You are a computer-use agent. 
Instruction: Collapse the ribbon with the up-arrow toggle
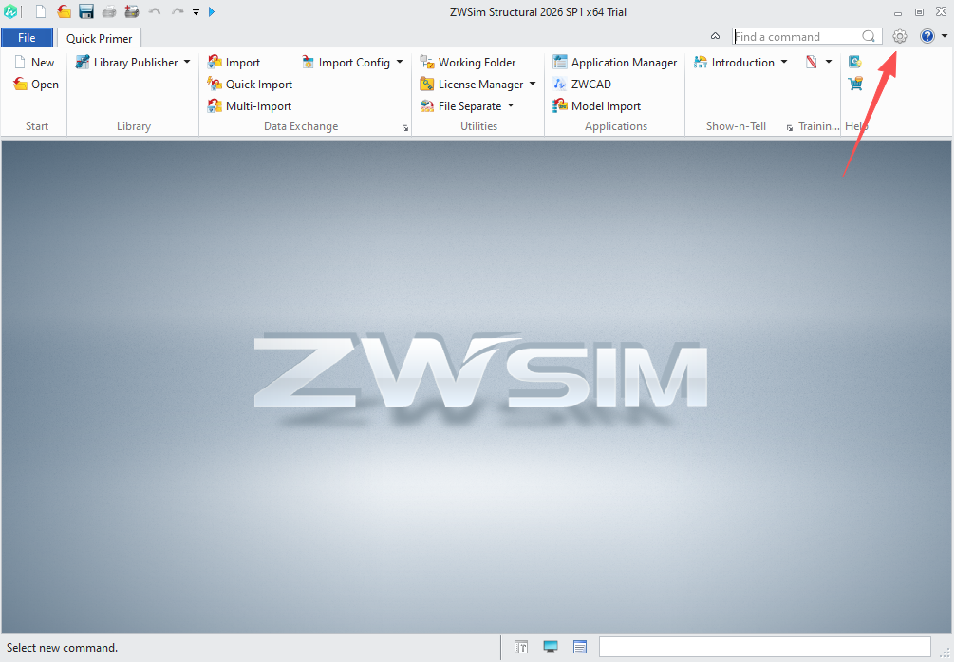coord(715,36)
